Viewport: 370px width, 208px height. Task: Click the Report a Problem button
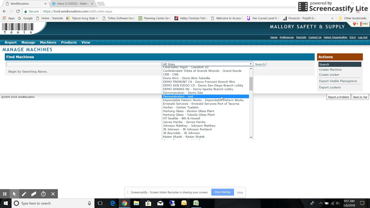[x=338, y=97]
